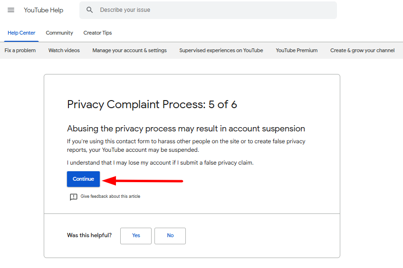403x268 pixels.
Task: Answer No to 'Was this helpful?'
Action: coord(170,236)
